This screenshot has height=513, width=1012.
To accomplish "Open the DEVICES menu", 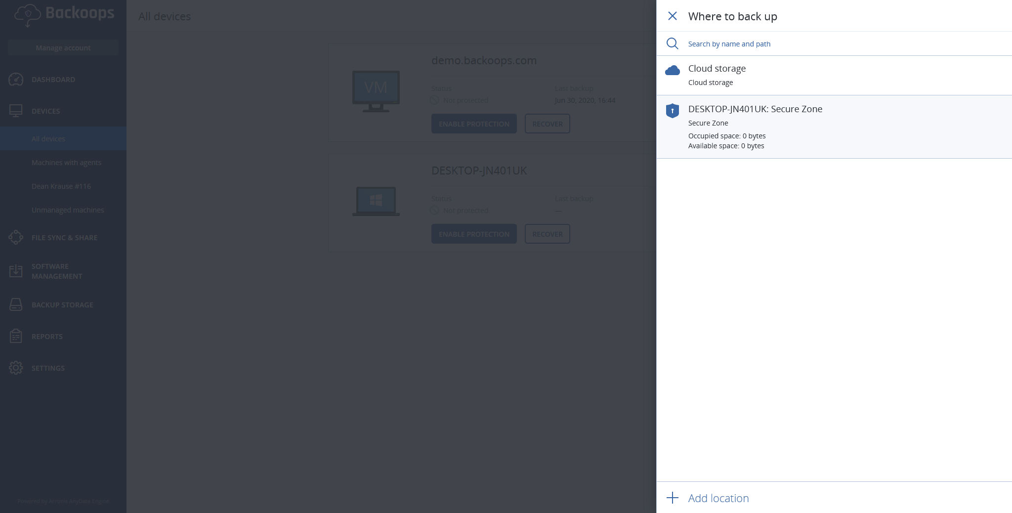I will click(45, 111).
